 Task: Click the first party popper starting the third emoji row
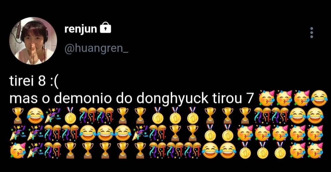18,133
